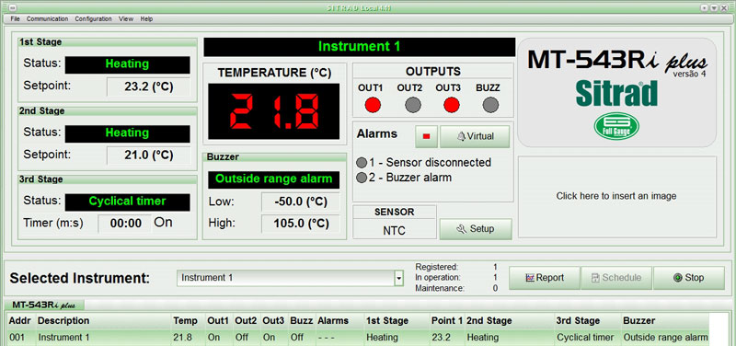This screenshot has width=736, height=346.
Task: Click the Alarms column header
Action: click(x=339, y=320)
